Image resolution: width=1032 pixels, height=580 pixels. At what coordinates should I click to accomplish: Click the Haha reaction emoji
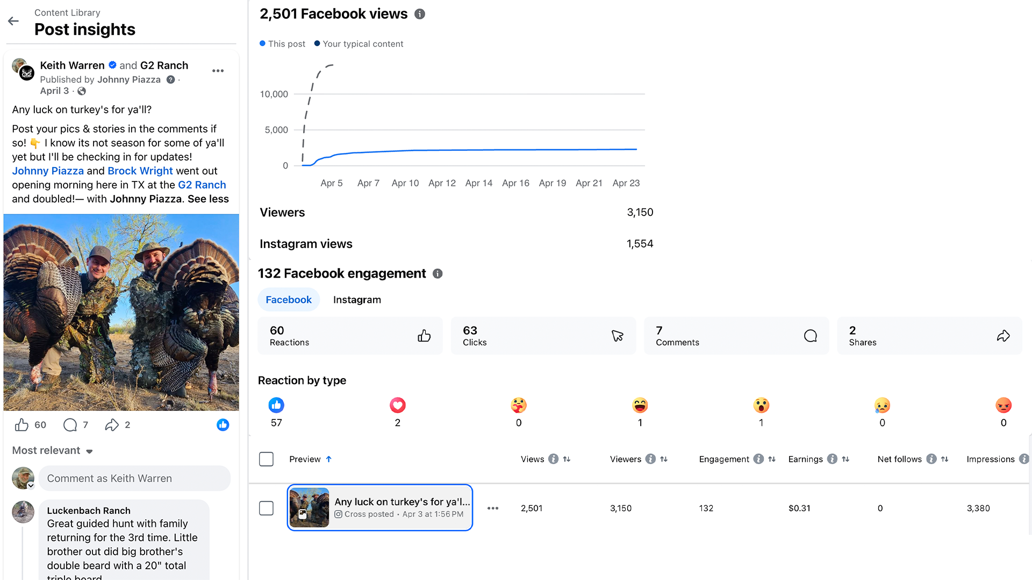[640, 405]
